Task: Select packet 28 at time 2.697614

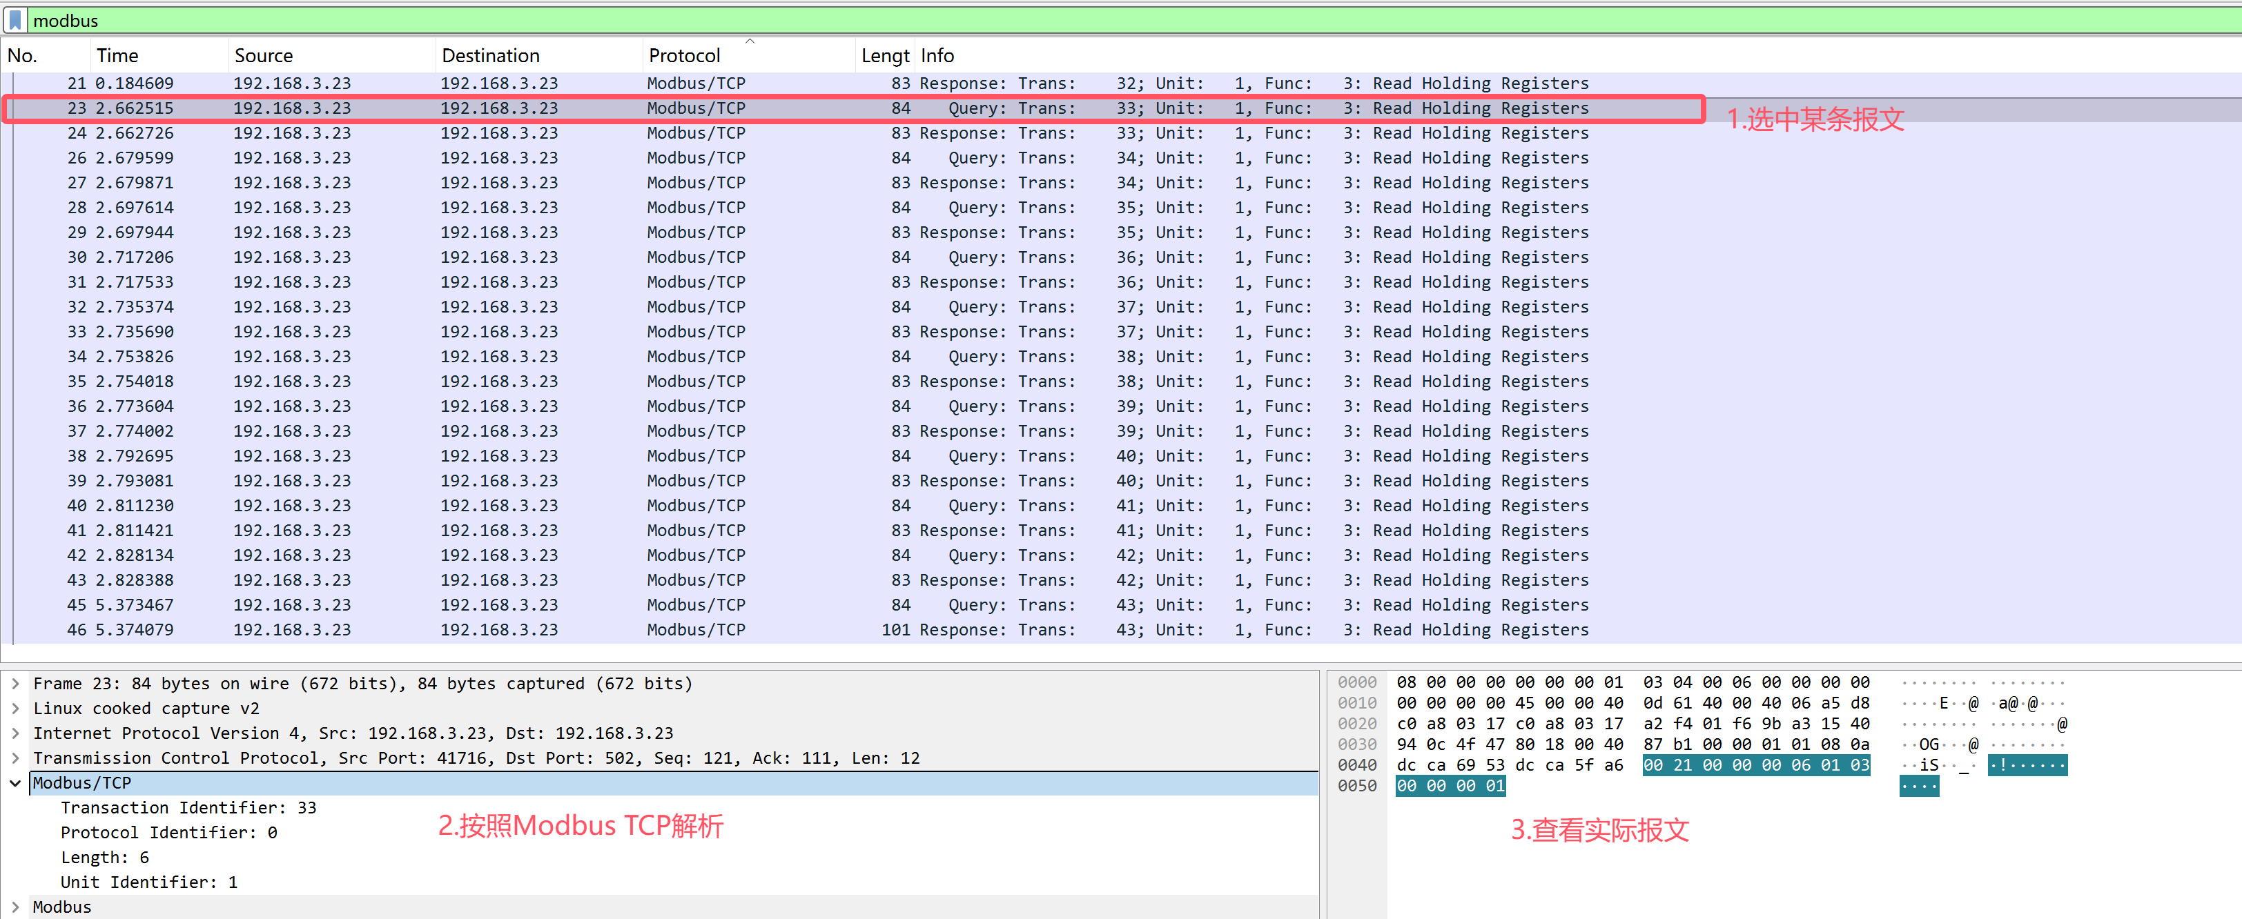Action: (x=1121, y=208)
